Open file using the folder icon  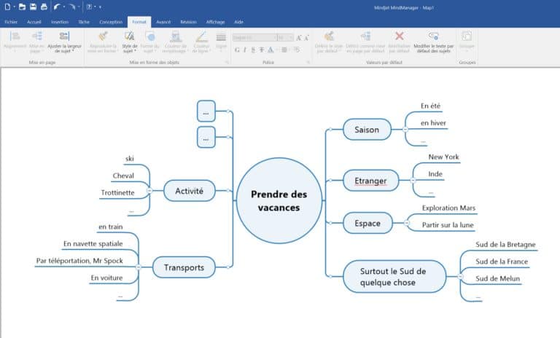(23, 7)
